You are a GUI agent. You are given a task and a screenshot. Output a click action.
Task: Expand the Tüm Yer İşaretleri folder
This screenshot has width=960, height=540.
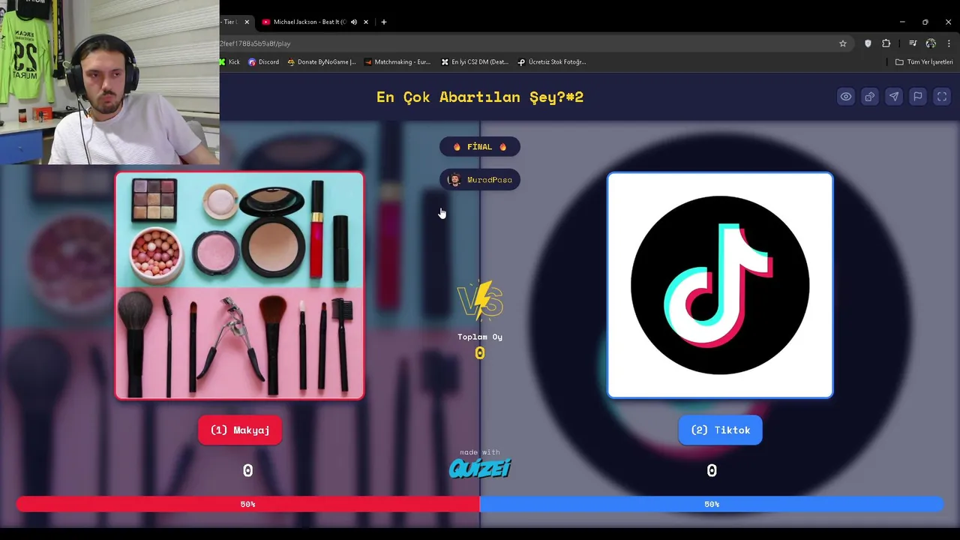pos(924,62)
